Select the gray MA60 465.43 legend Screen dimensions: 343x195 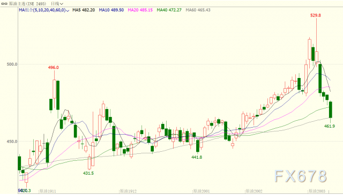pos(198,10)
